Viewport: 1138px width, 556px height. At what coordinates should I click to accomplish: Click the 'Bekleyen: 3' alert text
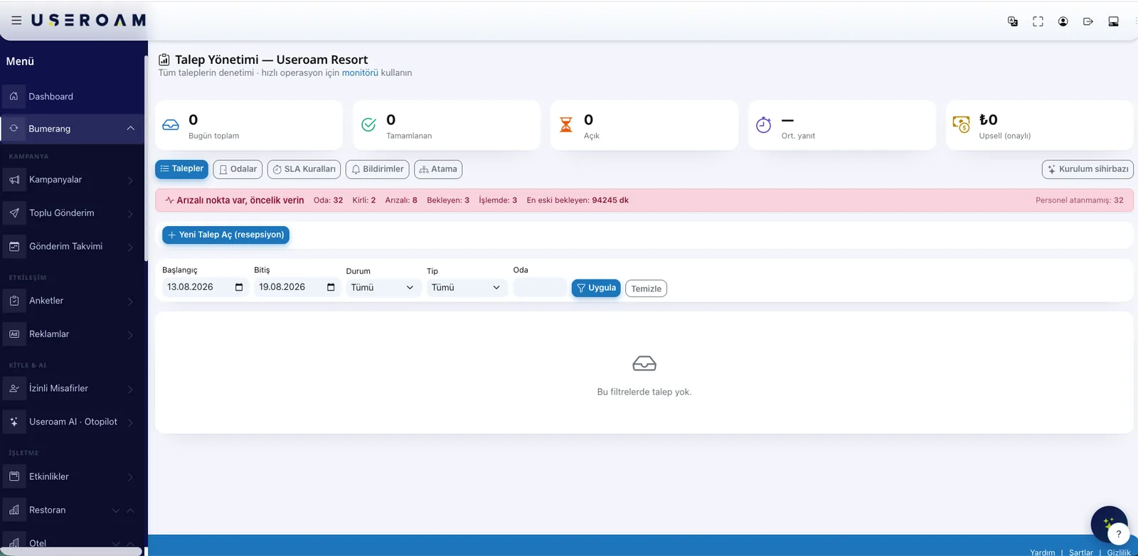coord(448,201)
